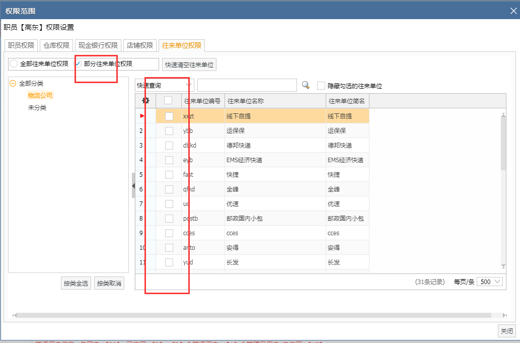Open the 每页/条 500 dropdown
Viewport: 520px width, 343px height.
click(490, 282)
